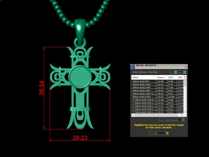Viewport: 209px width, 157px height.
Task: Click the scroll-down arrow of metal list
Action: click(185, 112)
